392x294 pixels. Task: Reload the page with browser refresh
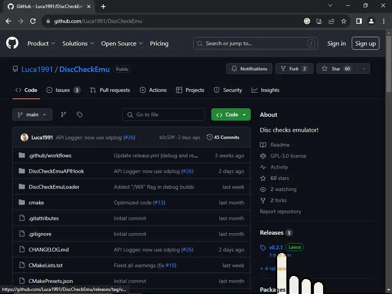(x=33, y=21)
